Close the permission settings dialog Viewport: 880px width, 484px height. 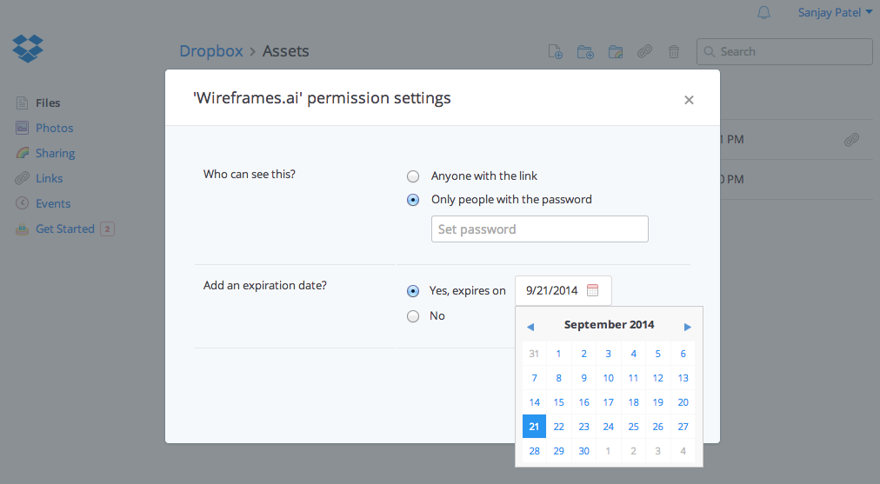point(689,100)
